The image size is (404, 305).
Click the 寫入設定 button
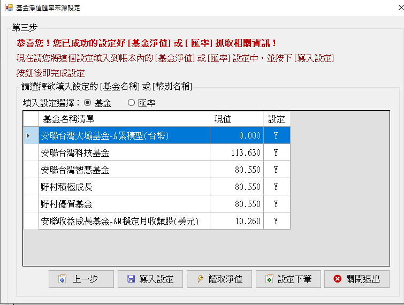coord(150,279)
